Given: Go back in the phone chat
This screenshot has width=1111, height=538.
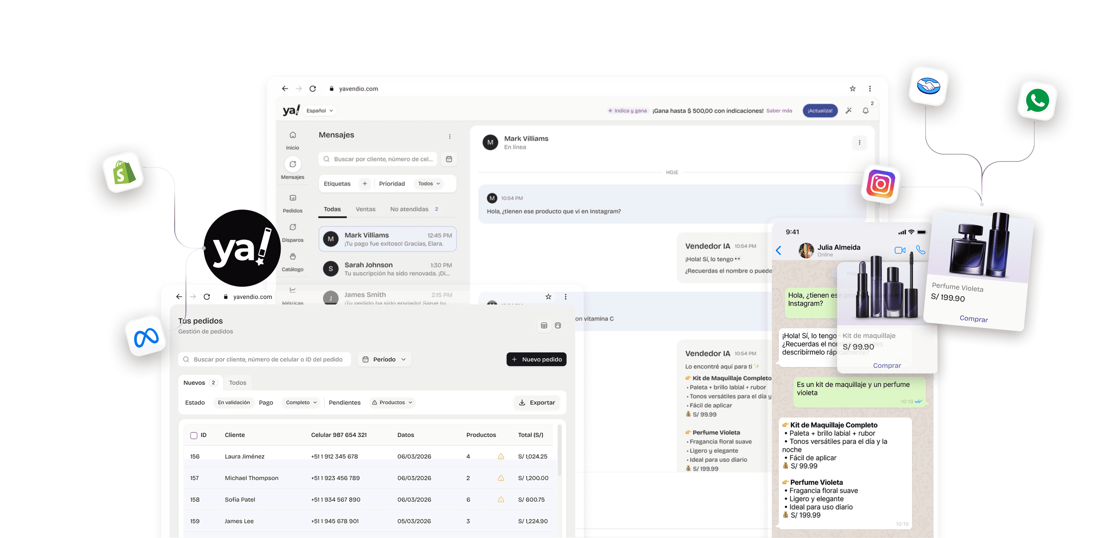Looking at the screenshot, I should coord(779,250).
